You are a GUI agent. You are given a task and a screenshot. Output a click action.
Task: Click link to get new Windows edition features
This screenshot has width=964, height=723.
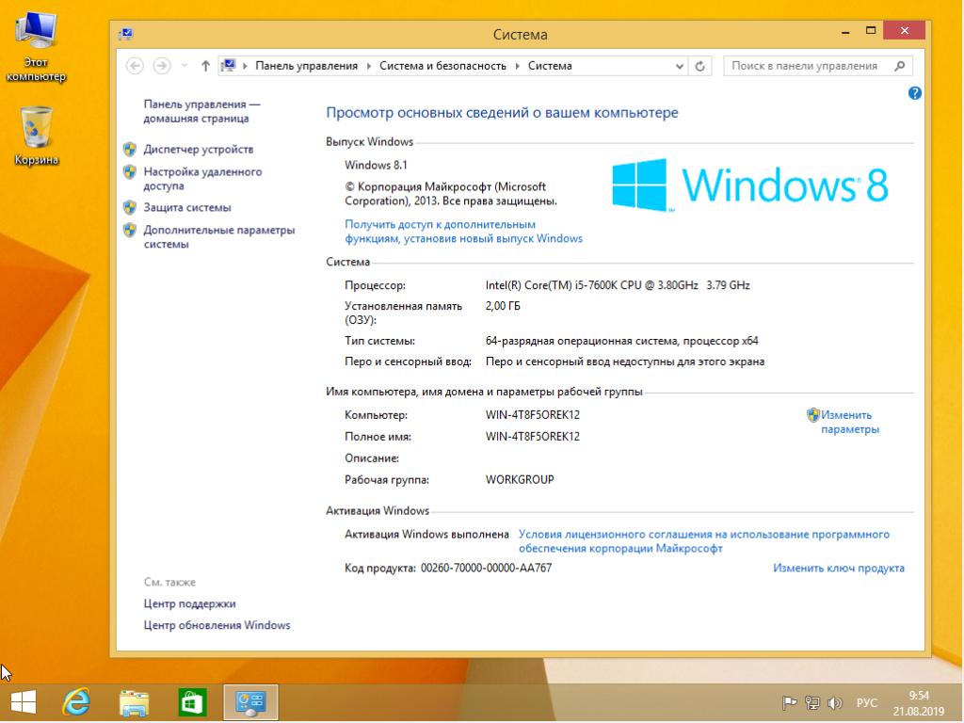[x=463, y=232]
